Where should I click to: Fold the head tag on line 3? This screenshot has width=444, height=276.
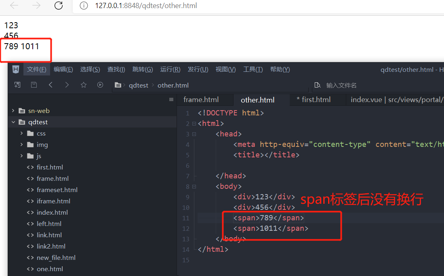(194, 134)
